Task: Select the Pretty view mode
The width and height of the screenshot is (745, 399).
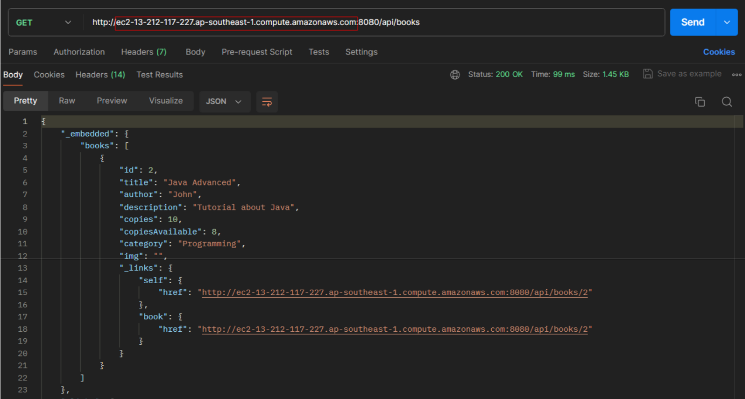Action: pyautogui.click(x=26, y=101)
